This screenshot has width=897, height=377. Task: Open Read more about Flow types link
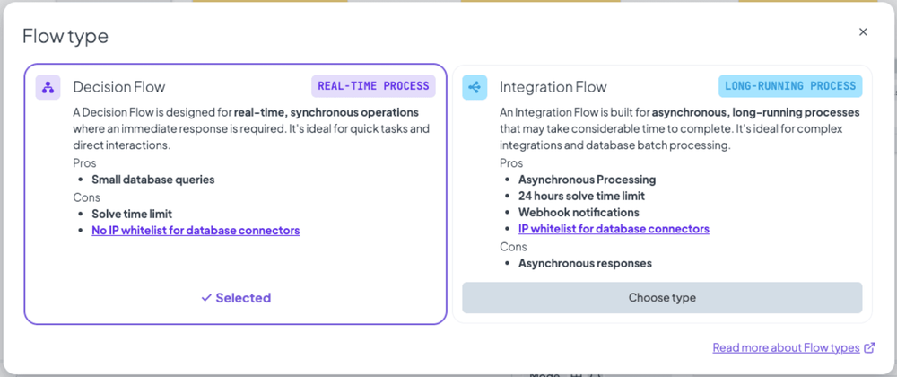point(786,347)
